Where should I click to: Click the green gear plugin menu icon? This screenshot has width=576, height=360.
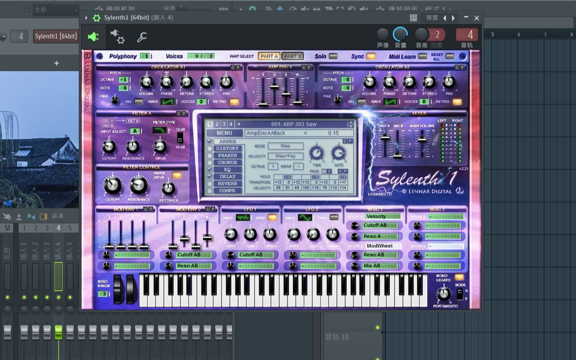pyautogui.click(x=96, y=18)
